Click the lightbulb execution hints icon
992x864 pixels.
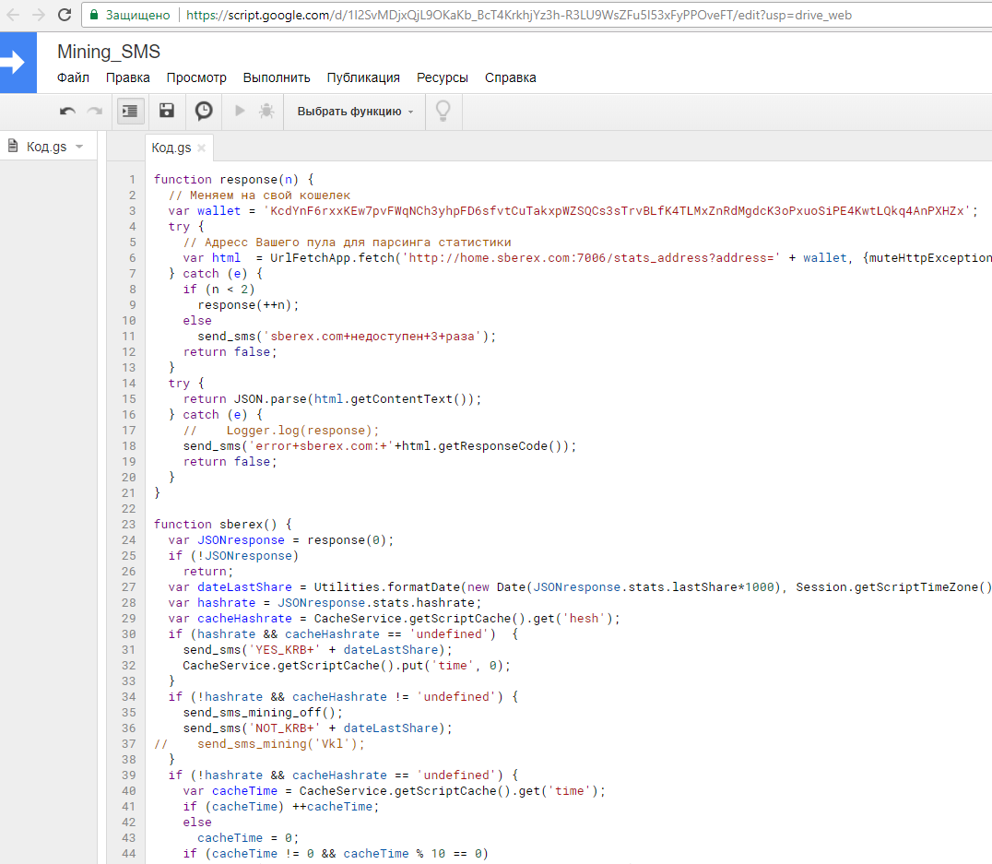point(443,111)
